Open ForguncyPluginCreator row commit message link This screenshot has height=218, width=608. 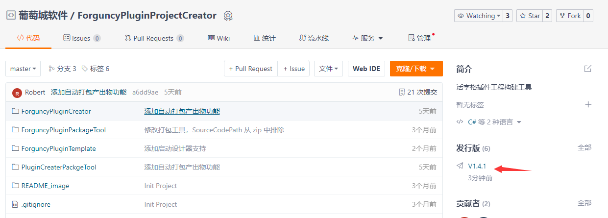182,111
